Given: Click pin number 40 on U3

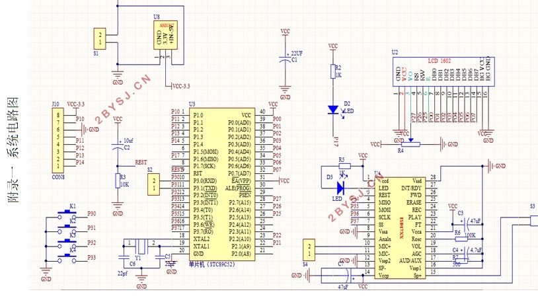Looking at the screenshot, I should (x=262, y=112).
